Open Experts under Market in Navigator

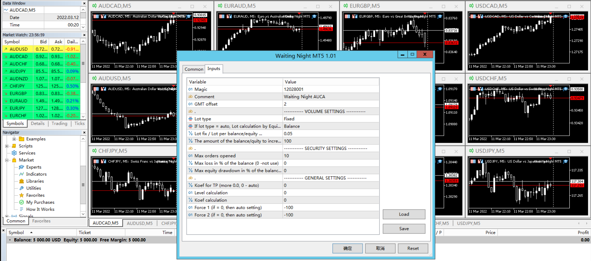point(34,167)
